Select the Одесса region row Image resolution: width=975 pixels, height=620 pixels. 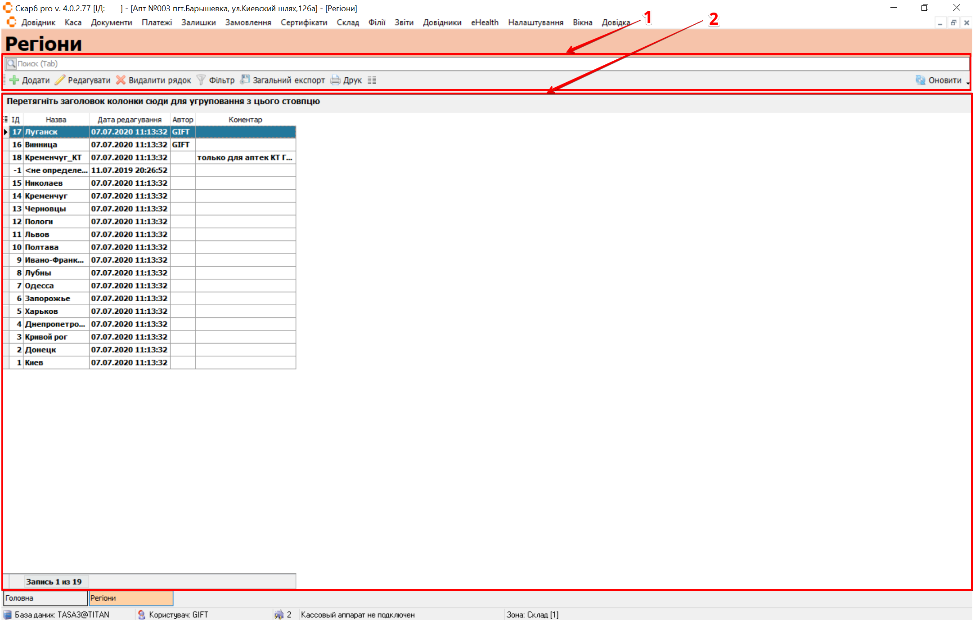click(40, 285)
